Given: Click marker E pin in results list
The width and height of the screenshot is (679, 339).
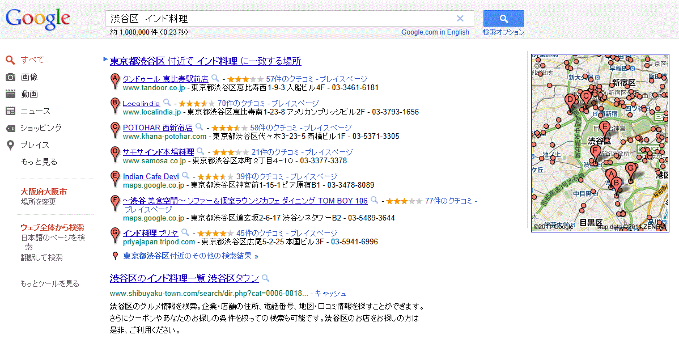Looking at the screenshot, I should [115, 179].
